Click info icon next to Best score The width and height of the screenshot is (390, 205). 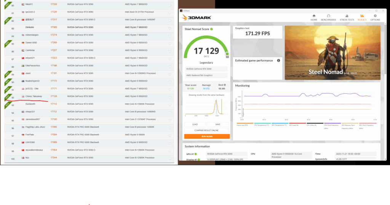click(225, 85)
